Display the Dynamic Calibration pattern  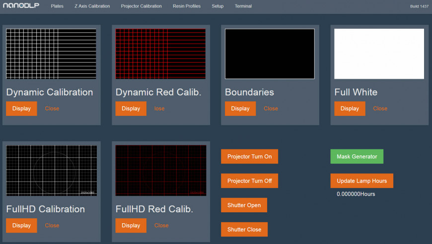tap(21, 108)
